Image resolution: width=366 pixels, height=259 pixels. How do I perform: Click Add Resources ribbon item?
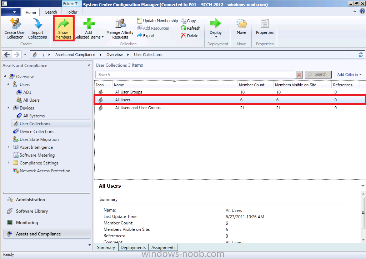coord(153,28)
